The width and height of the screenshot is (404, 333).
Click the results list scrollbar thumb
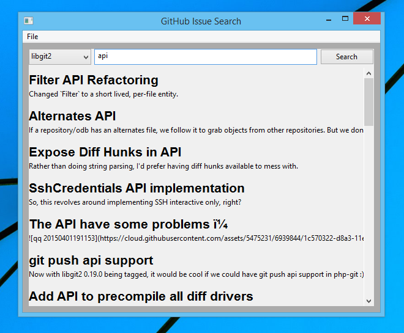tap(368, 102)
